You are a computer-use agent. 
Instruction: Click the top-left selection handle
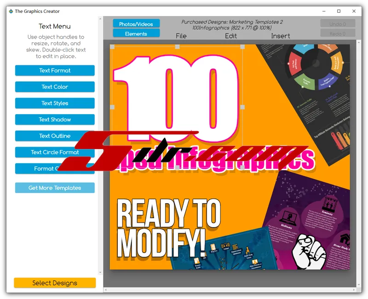pos(112,47)
